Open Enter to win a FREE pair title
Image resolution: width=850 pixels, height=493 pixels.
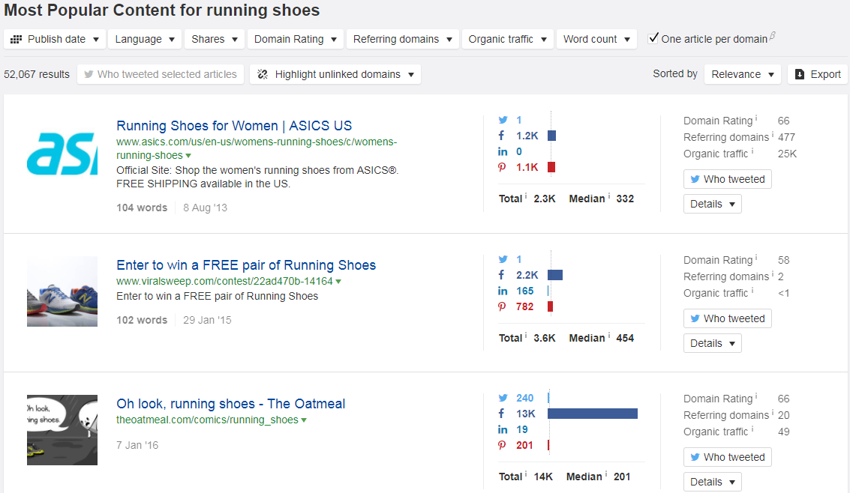point(246,264)
